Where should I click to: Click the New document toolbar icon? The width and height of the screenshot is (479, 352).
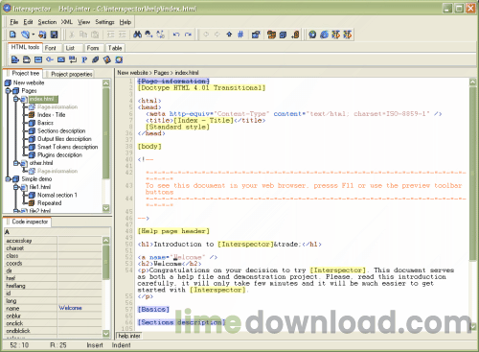[x=12, y=35]
